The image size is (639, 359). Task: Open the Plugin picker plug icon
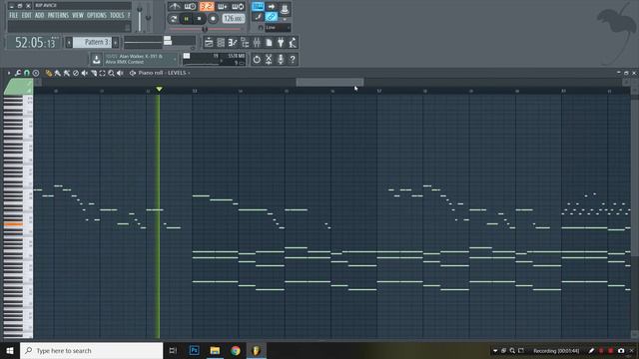coord(281,42)
